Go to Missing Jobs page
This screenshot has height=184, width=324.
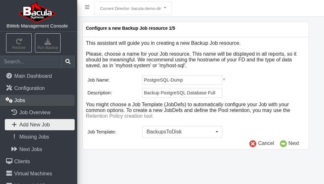[34, 137]
